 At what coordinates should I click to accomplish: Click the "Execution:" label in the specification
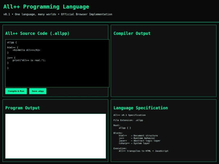point(120,148)
